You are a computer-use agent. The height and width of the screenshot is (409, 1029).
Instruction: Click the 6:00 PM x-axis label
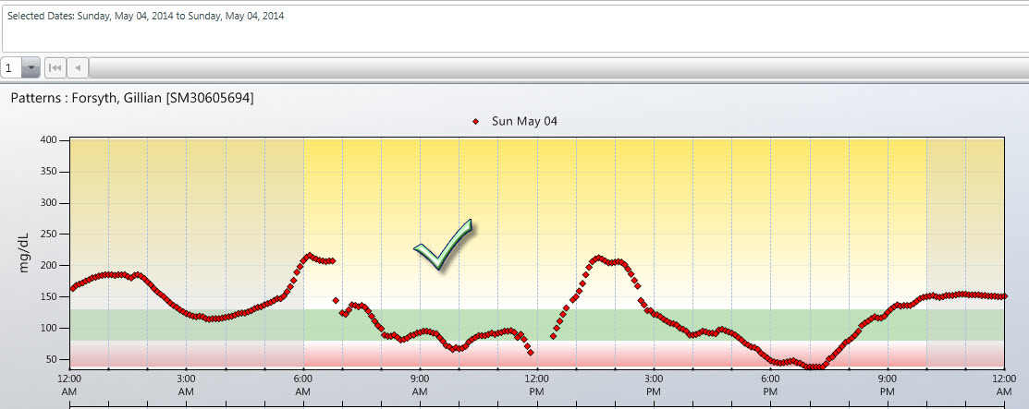pos(770,385)
